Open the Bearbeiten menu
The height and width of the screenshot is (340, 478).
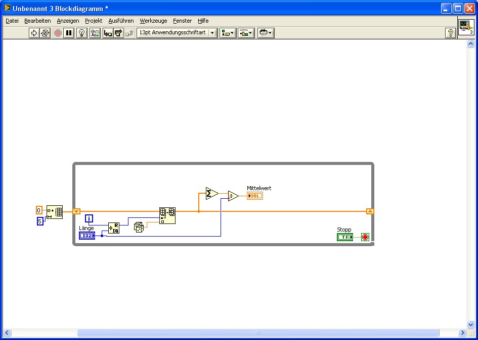point(37,21)
